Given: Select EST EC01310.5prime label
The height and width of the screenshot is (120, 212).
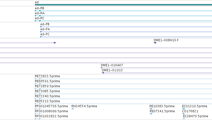Looking at the screenshot, I should pos(195,106).
